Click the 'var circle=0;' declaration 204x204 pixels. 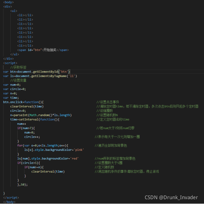(x=15, y=89)
